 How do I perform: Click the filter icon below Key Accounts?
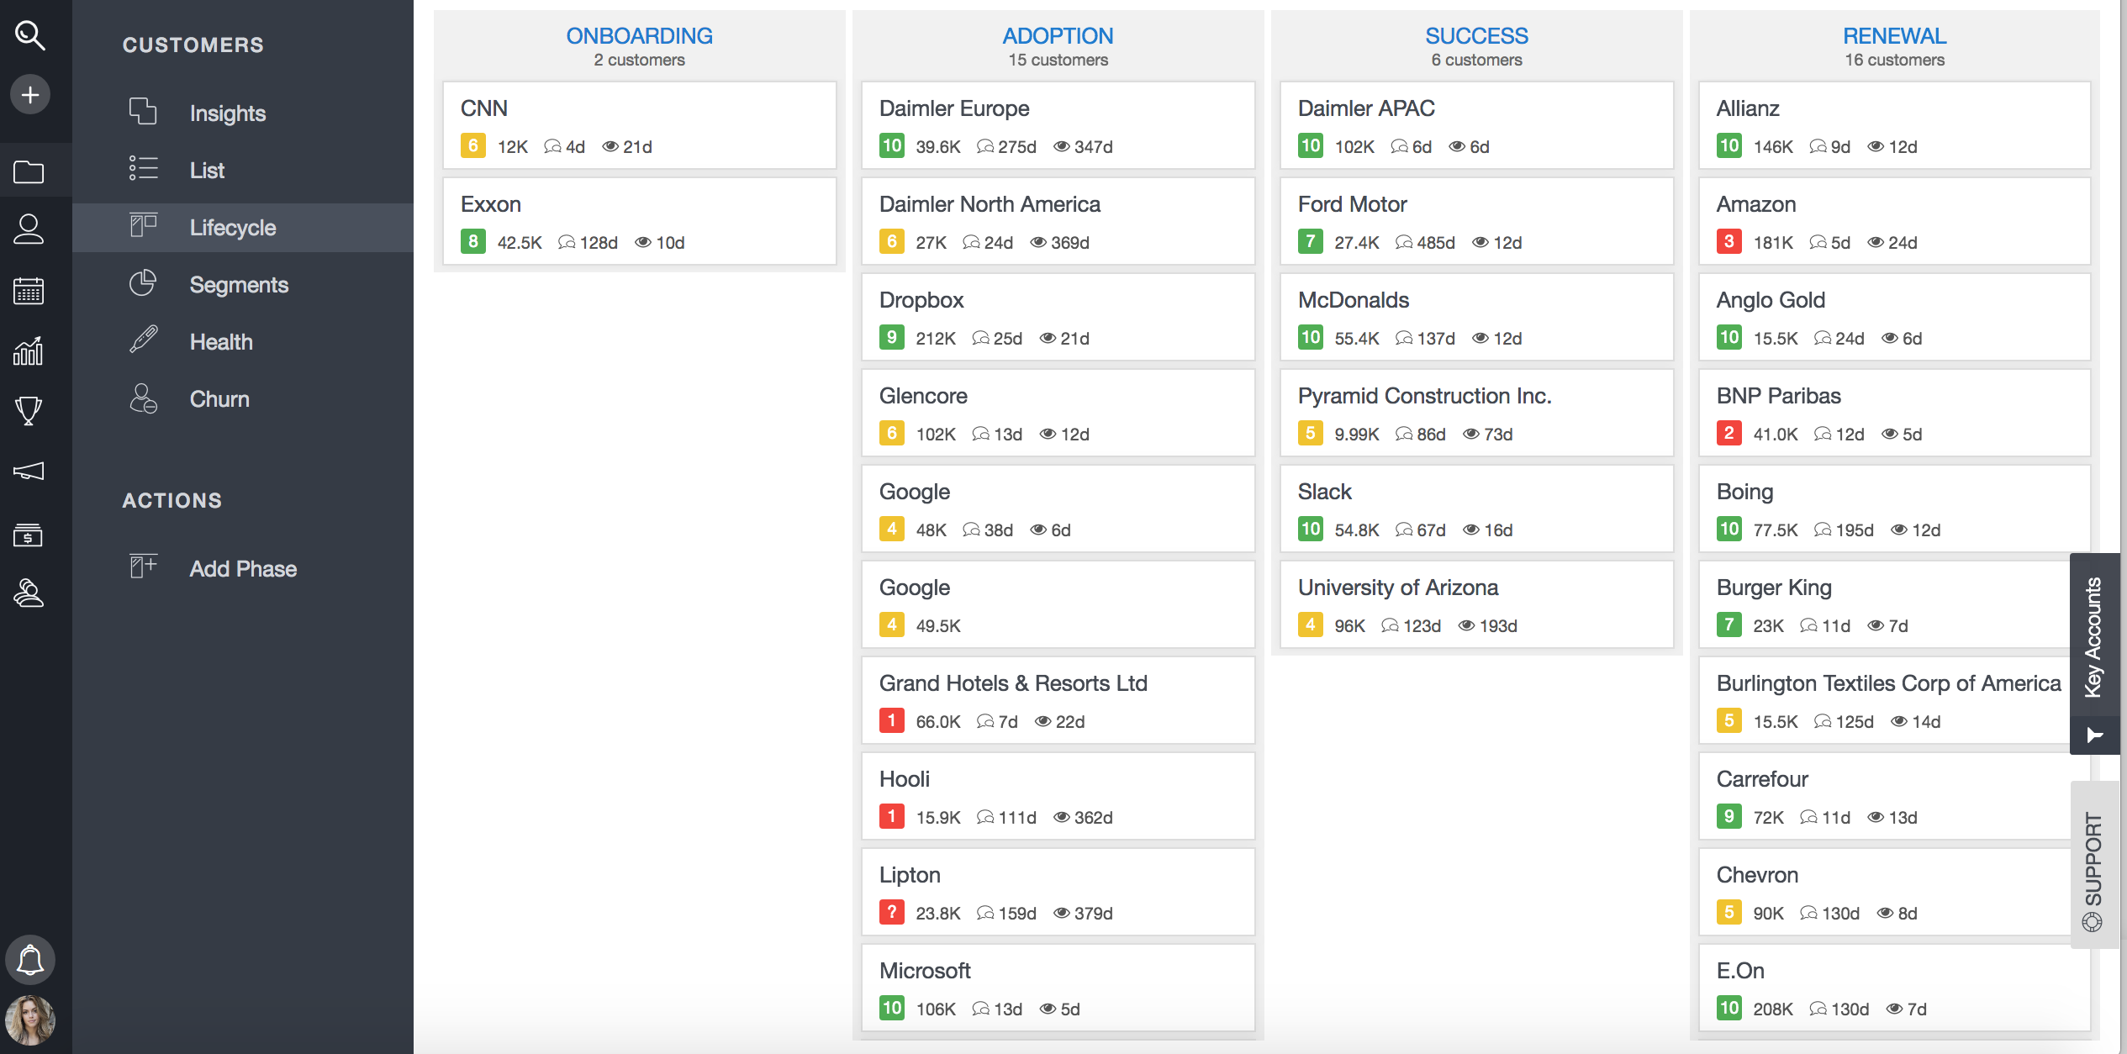pos(2095,735)
